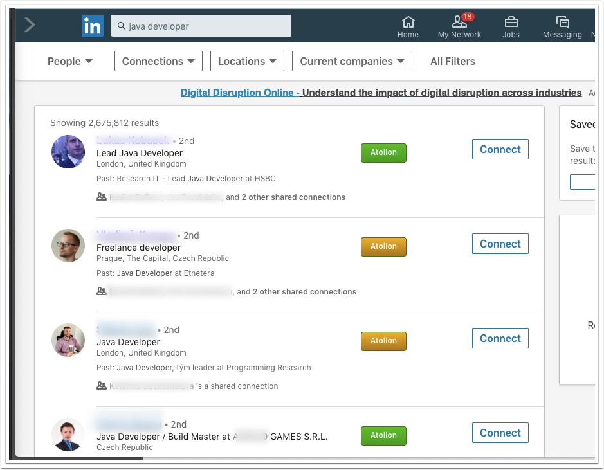Click the magnifier icon in search box
Viewport: 604px width, 470px height.
tap(121, 26)
